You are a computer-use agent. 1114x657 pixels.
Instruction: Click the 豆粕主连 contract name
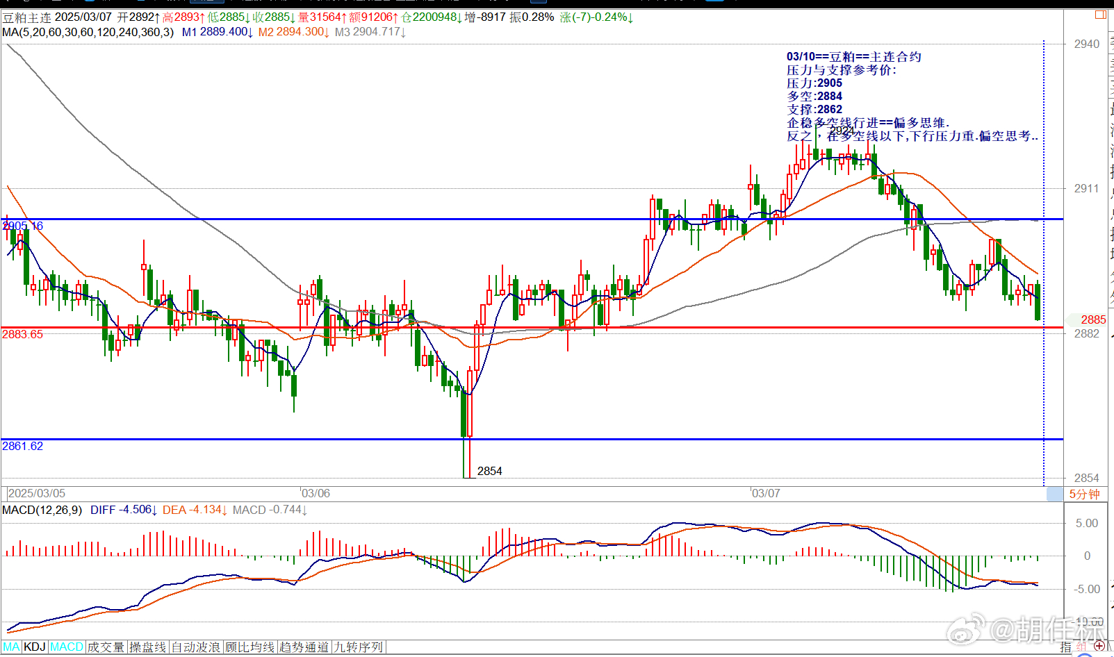coord(26,17)
